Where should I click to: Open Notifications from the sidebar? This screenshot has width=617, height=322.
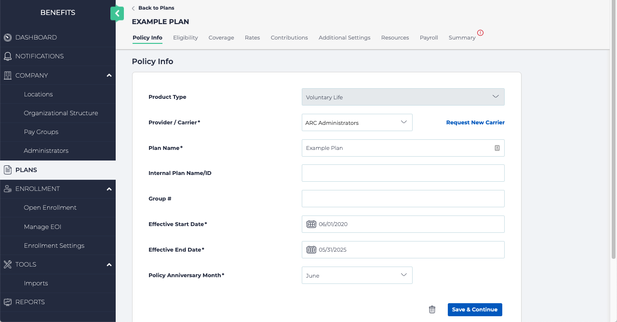40,56
